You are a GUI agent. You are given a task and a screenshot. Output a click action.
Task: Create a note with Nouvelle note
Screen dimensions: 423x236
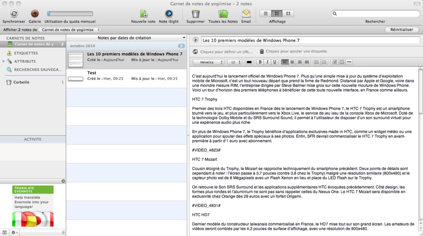pyautogui.click(x=143, y=14)
